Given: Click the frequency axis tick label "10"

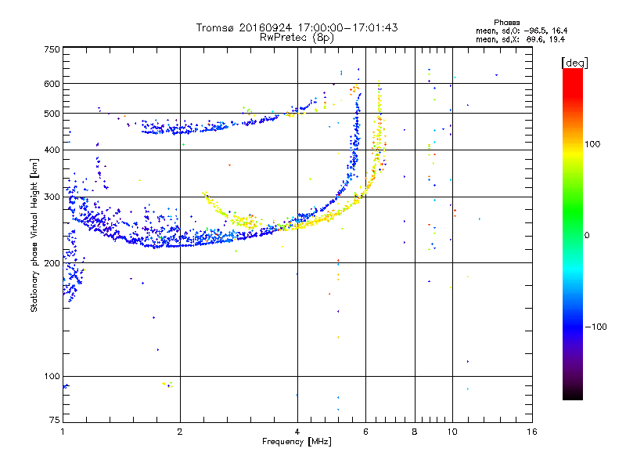Looking at the screenshot, I should 452,432.
